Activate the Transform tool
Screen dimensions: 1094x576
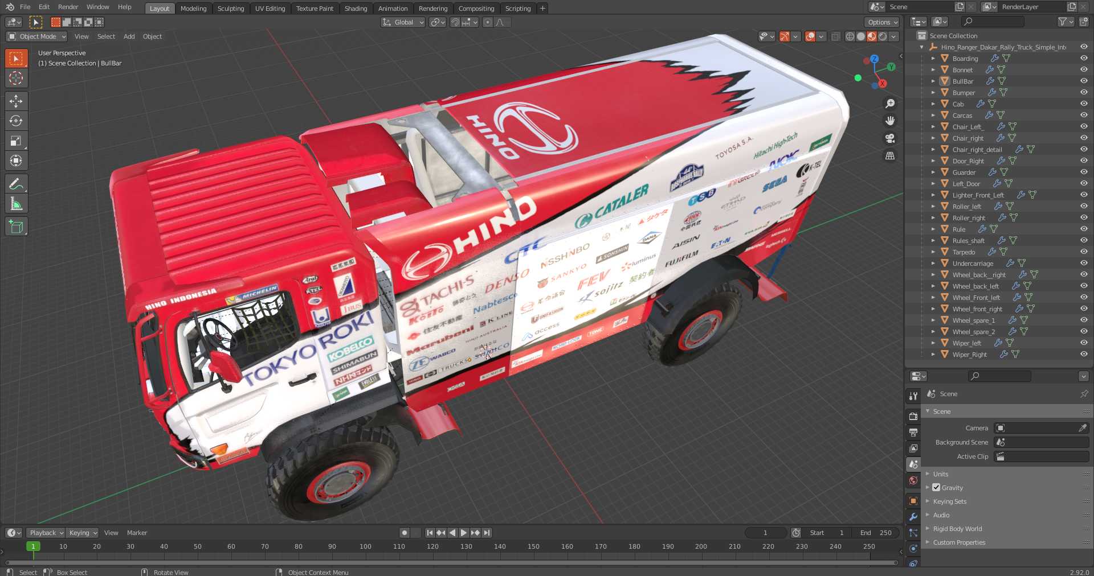tap(16, 161)
